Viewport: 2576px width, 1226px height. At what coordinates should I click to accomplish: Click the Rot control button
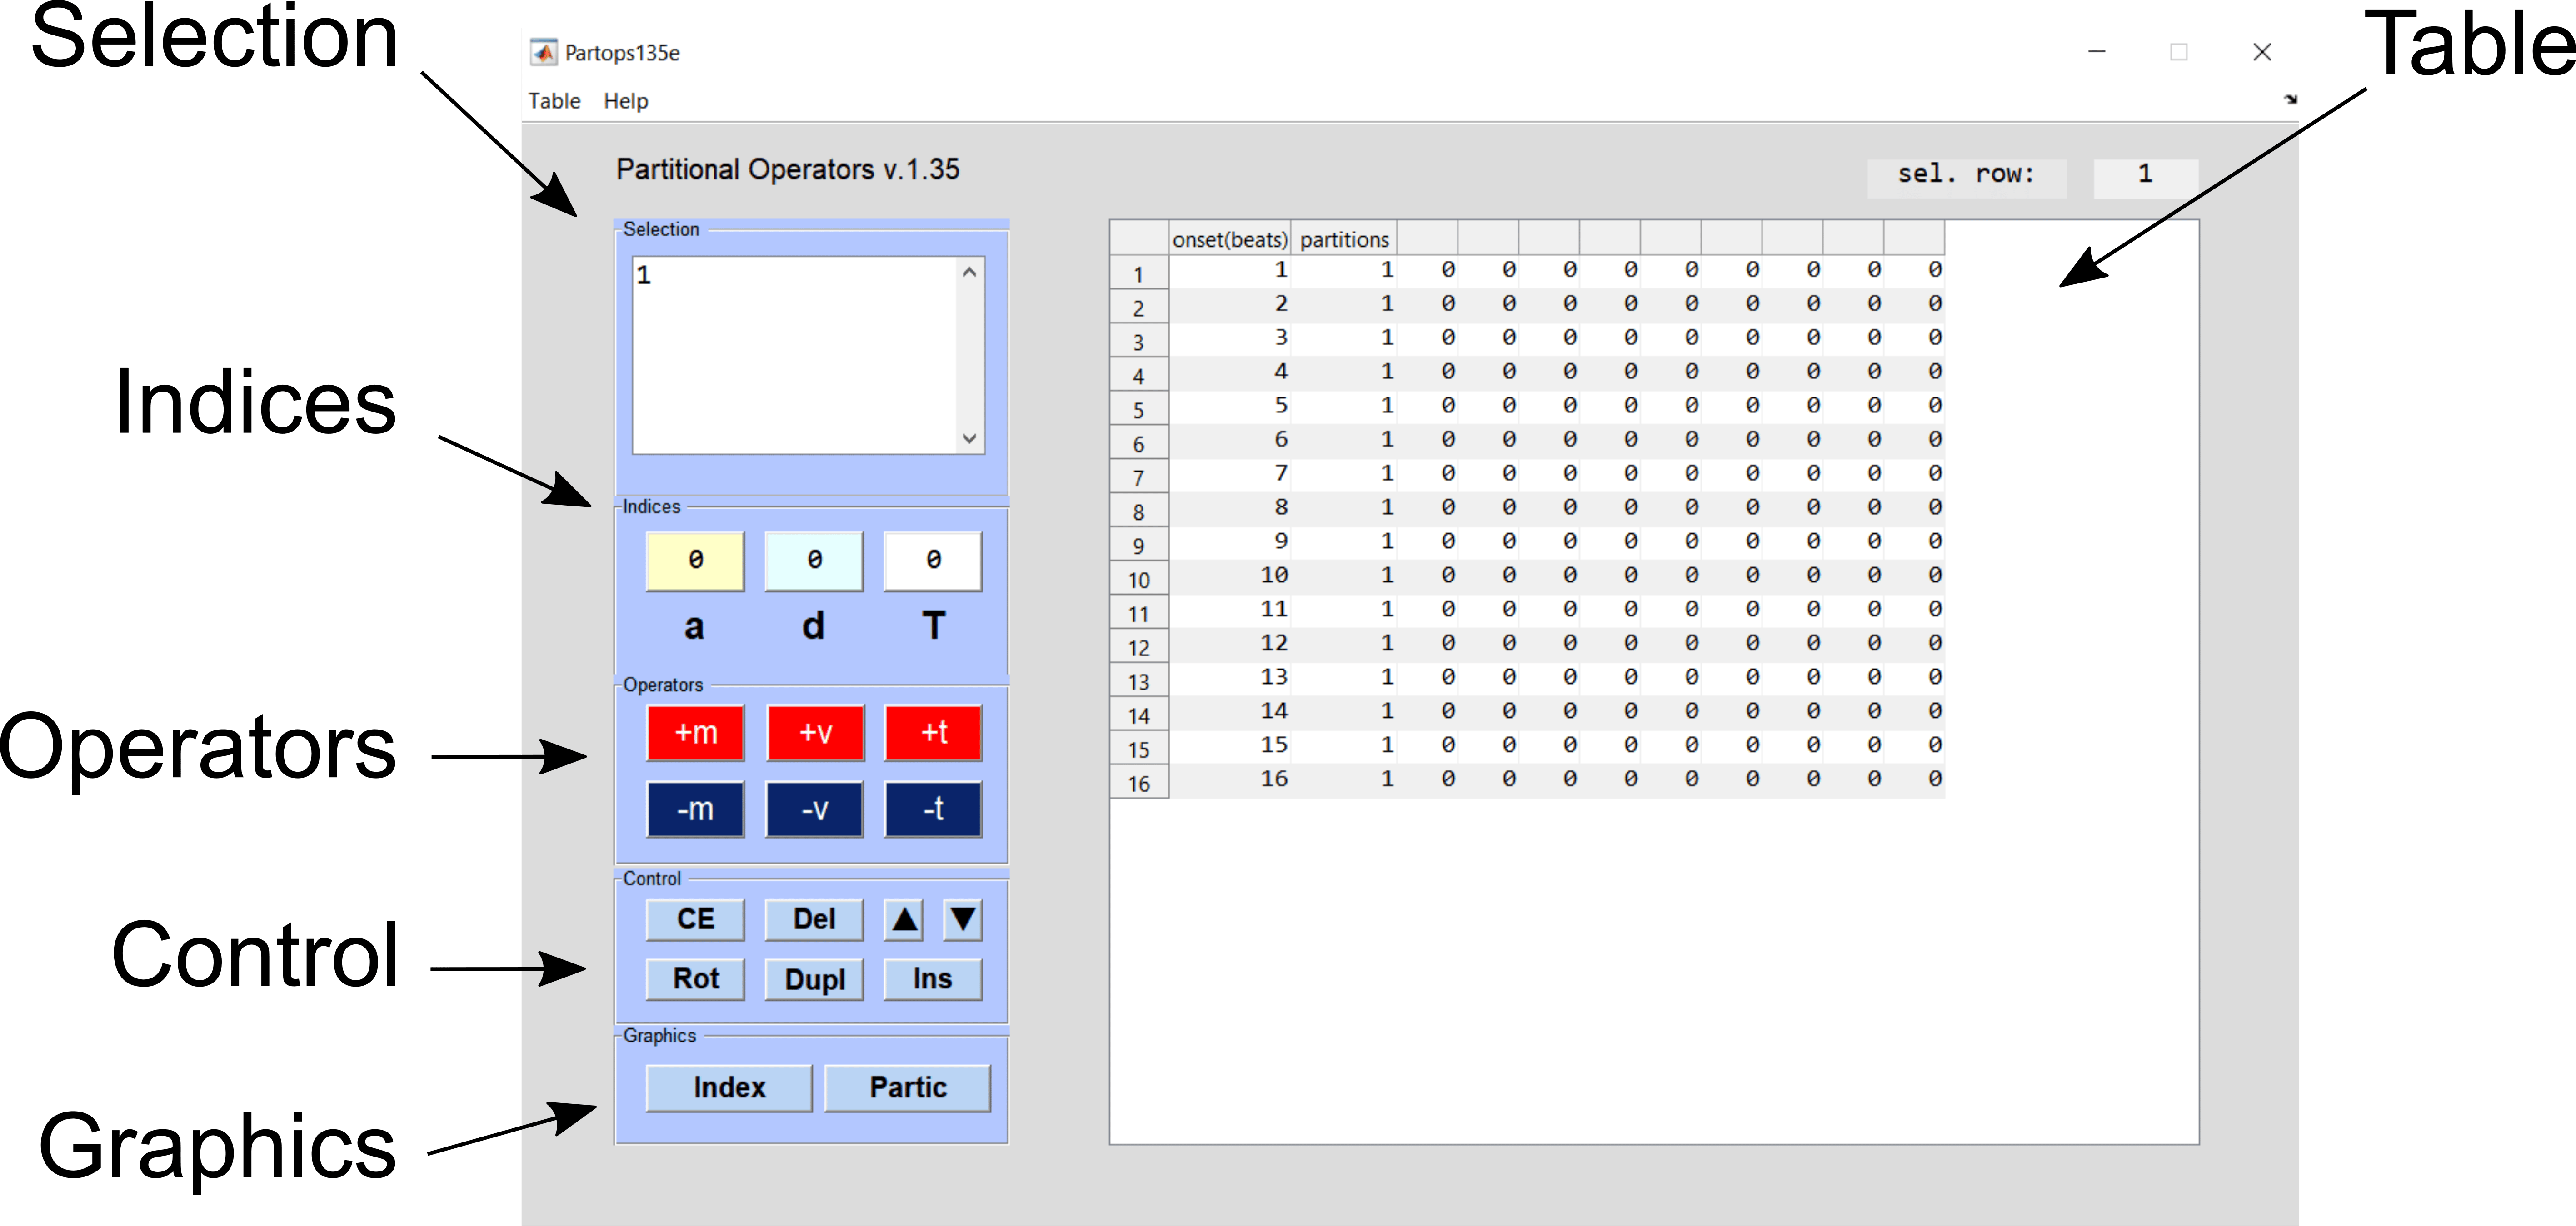(696, 979)
